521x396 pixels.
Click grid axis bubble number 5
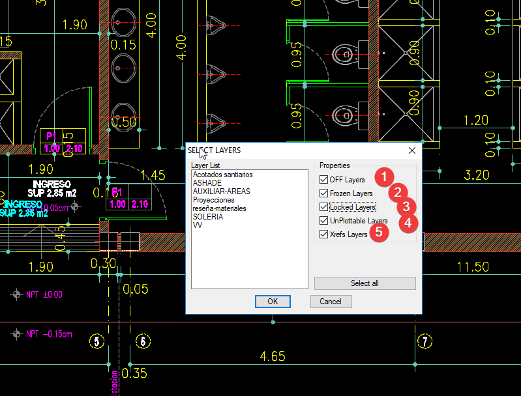tap(97, 341)
